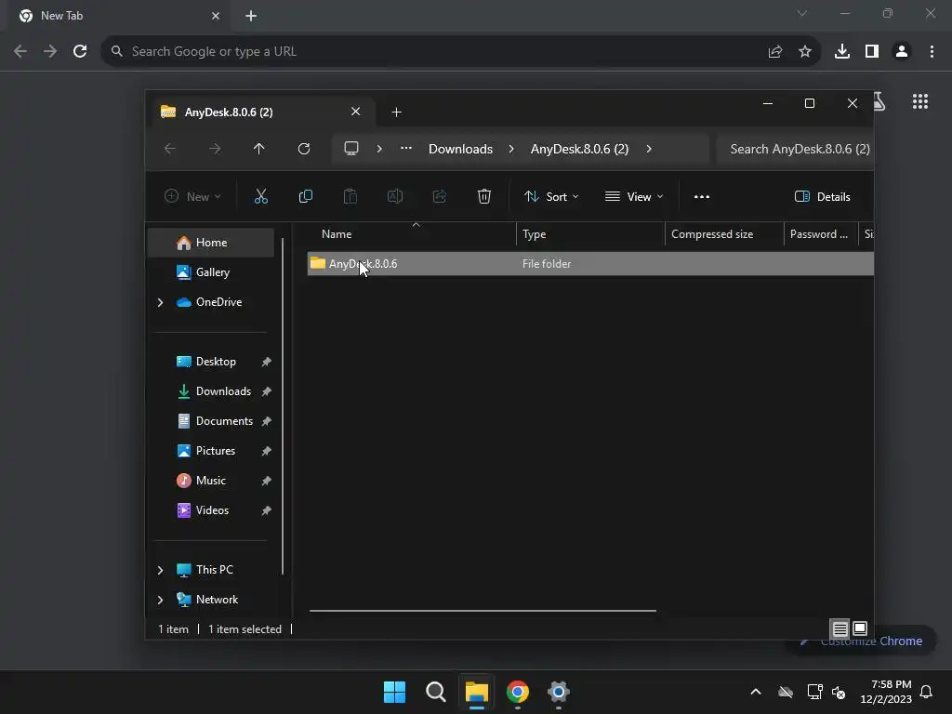This screenshot has height=714, width=952.
Task: Open Chrome downloads icon
Action: [842, 51]
